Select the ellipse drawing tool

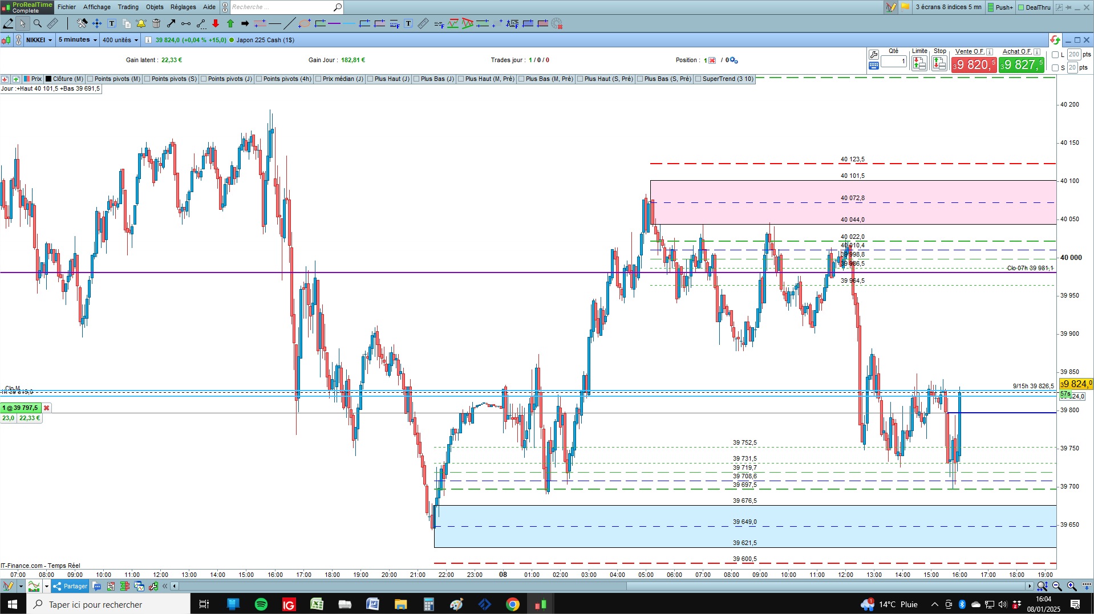[305, 23]
